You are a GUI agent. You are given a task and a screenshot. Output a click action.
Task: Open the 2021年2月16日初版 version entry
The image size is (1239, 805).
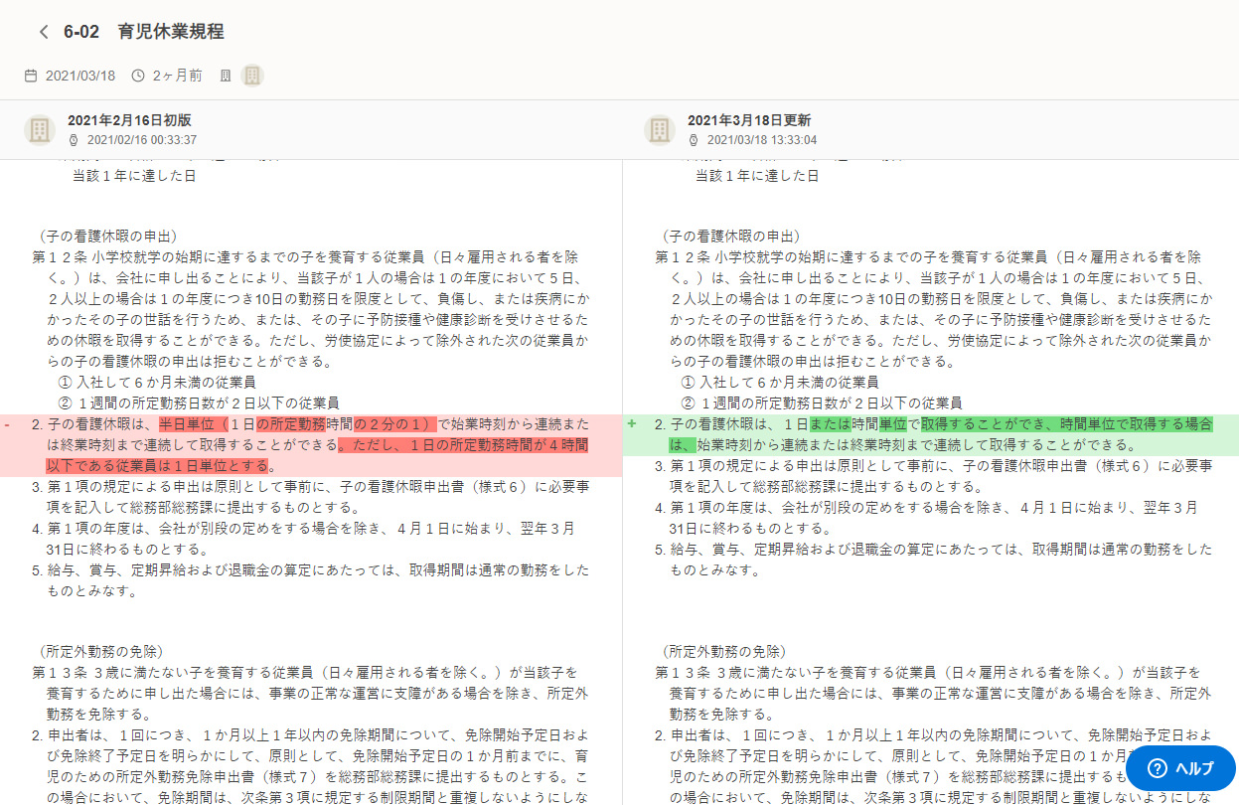click(x=129, y=119)
